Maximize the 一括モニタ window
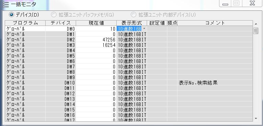The image size is (263, 126). (236, 3)
